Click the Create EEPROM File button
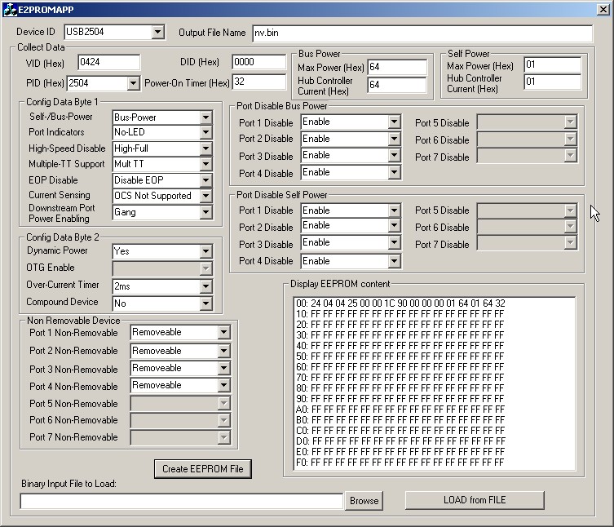Viewport: 614px width, 527px height. [203, 469]
